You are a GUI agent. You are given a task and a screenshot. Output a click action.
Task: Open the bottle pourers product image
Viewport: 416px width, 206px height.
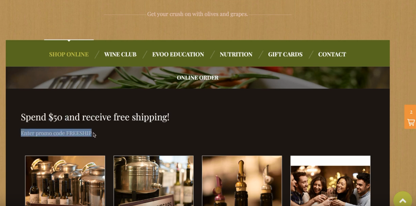pos(242,181)
